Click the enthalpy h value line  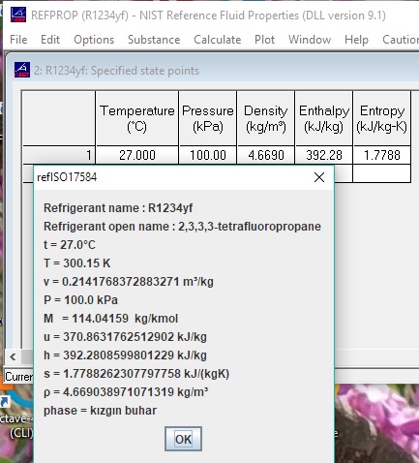point(125,355)
